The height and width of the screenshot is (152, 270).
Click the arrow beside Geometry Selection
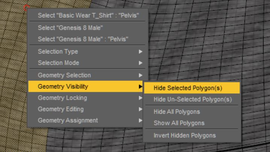tap(141, 75)
